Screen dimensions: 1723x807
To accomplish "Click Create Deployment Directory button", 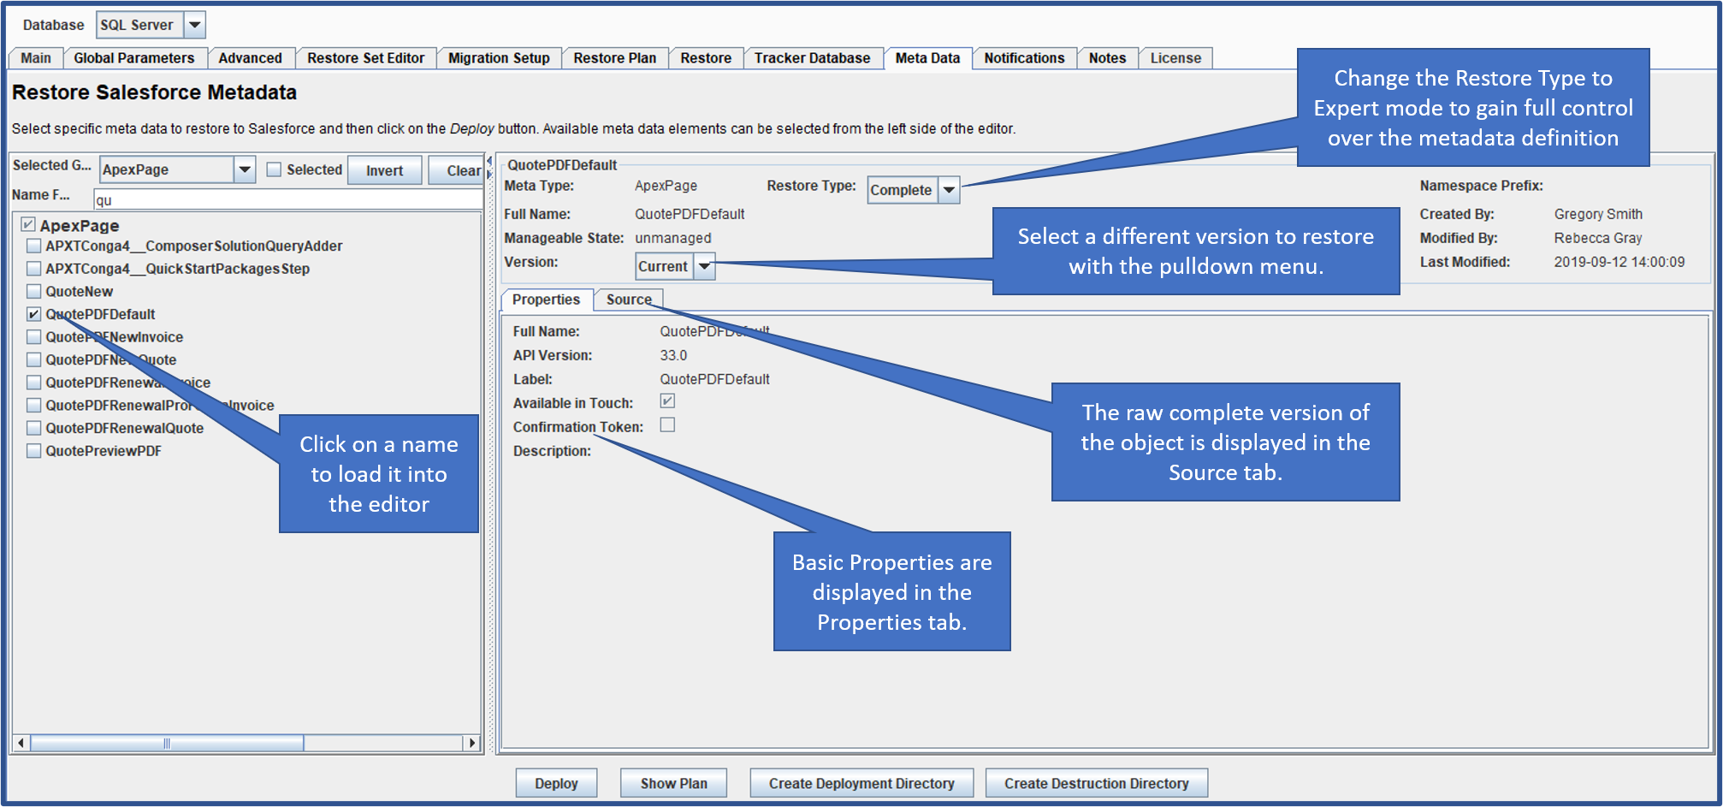I will [x=861, y=783].
